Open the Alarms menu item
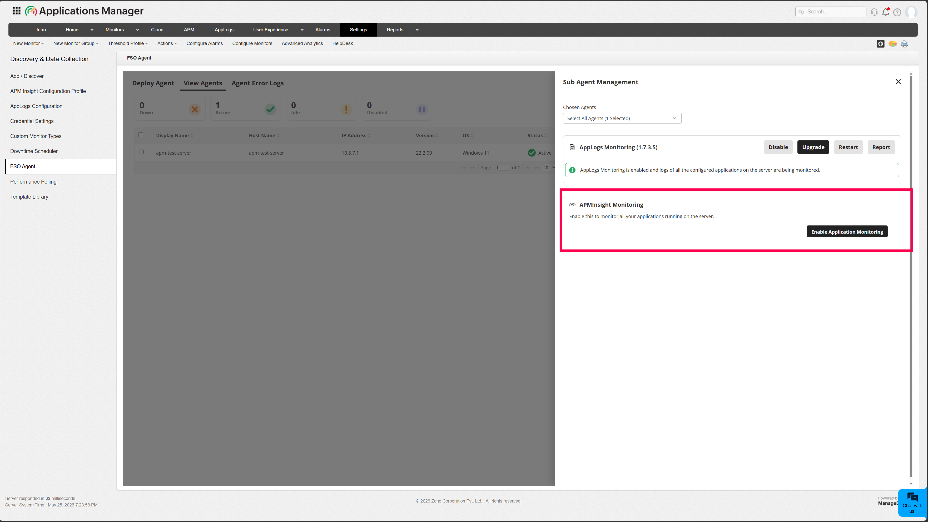 [323, 30]
